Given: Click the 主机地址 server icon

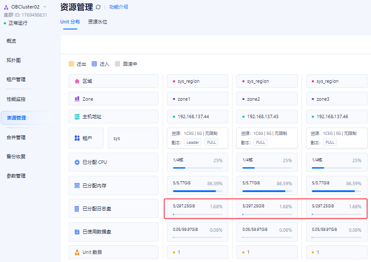Looking at the screenshot, I should point(77,116).
